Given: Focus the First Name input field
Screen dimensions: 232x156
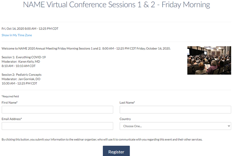Looking at the screenshot, I should [x=57, y=109].
